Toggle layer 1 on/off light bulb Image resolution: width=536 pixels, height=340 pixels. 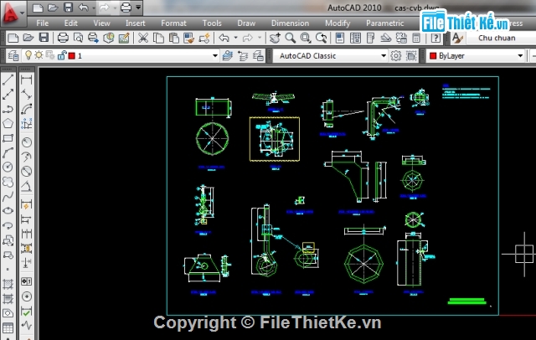[x=28, y=55]
